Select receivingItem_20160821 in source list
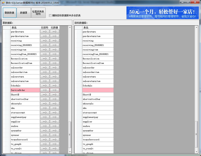Viewport: 201px width, 156px height. coord(25,54)
